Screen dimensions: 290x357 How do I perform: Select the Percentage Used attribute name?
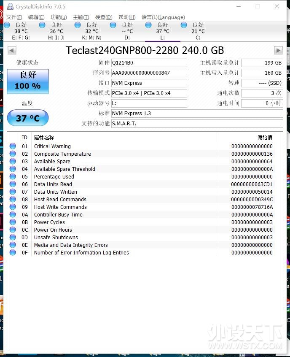click(54, 177)
